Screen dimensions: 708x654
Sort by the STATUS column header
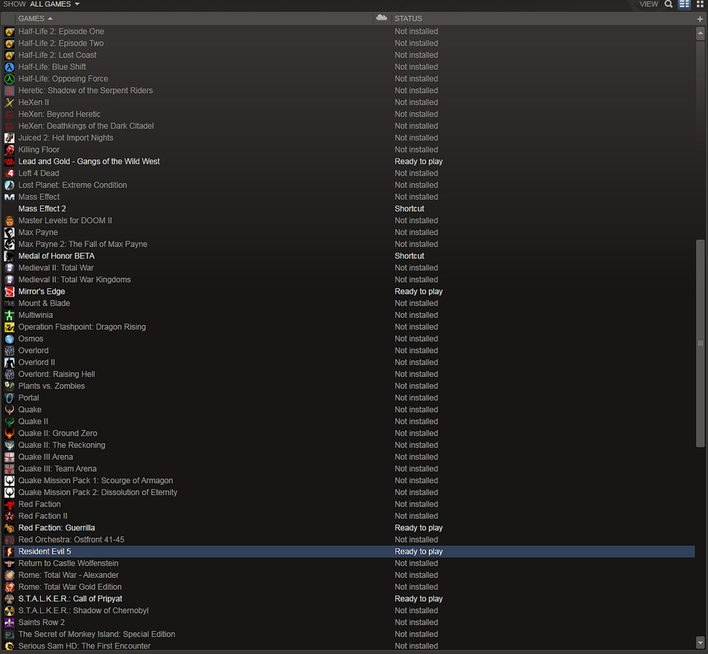coord(408,19)
